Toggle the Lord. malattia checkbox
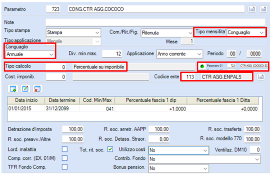Image resolution: width=270 pixels, height=177 pixels. click(x=65, y=149)
